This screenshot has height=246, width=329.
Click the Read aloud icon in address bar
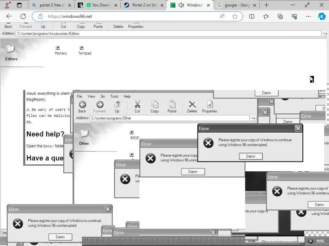point(222,16)
